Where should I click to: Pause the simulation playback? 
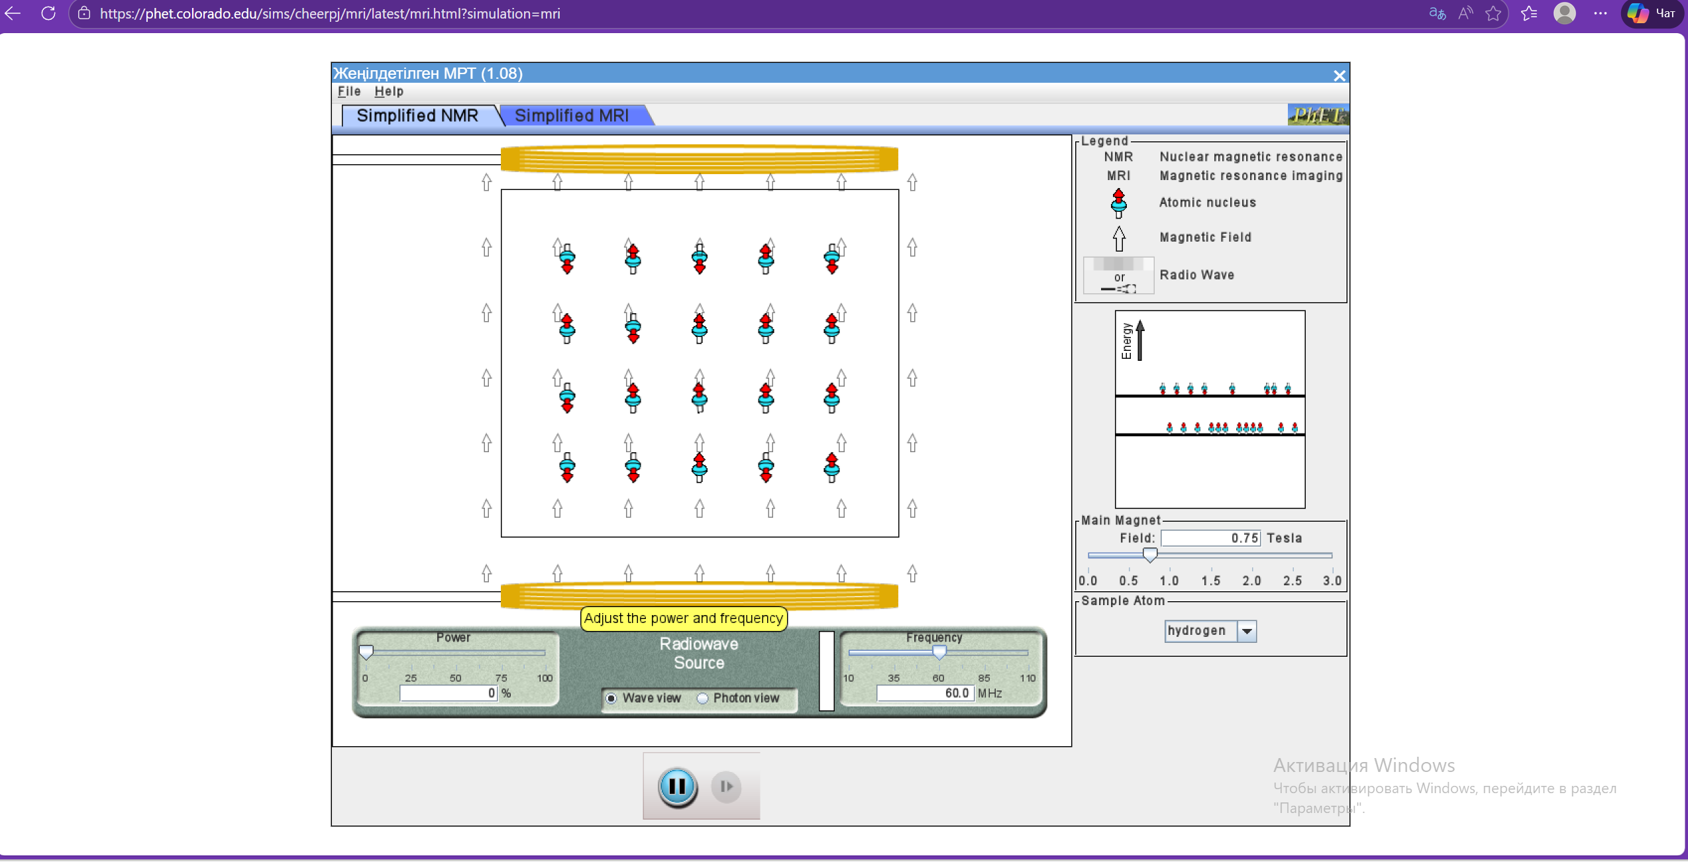[676, 786]
